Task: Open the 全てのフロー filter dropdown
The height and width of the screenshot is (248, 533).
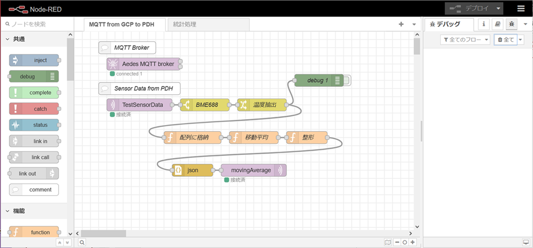Action: (x=465, y=40)
